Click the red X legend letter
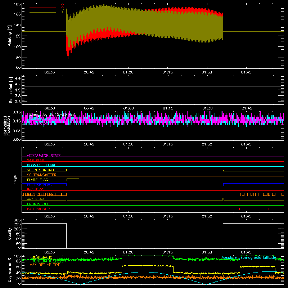Viewport: 288px width, 288px height. click(x=62, y=6)
